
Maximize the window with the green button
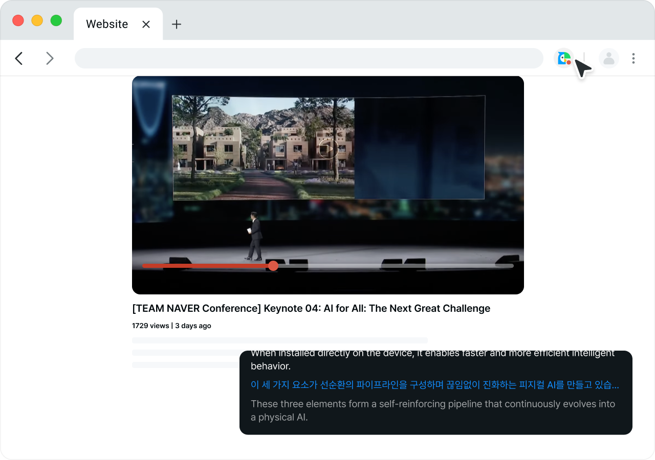pos(56,20)
